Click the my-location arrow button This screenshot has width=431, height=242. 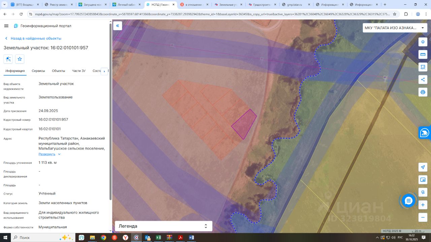[x=423, y=167]
